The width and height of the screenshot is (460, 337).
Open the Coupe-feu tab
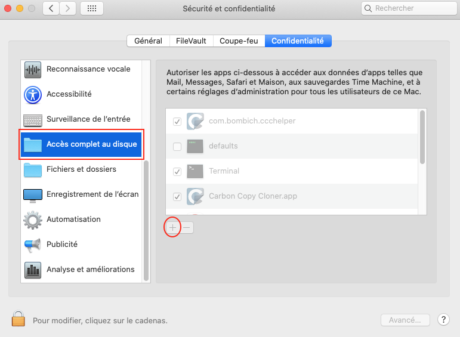[239, 41]
